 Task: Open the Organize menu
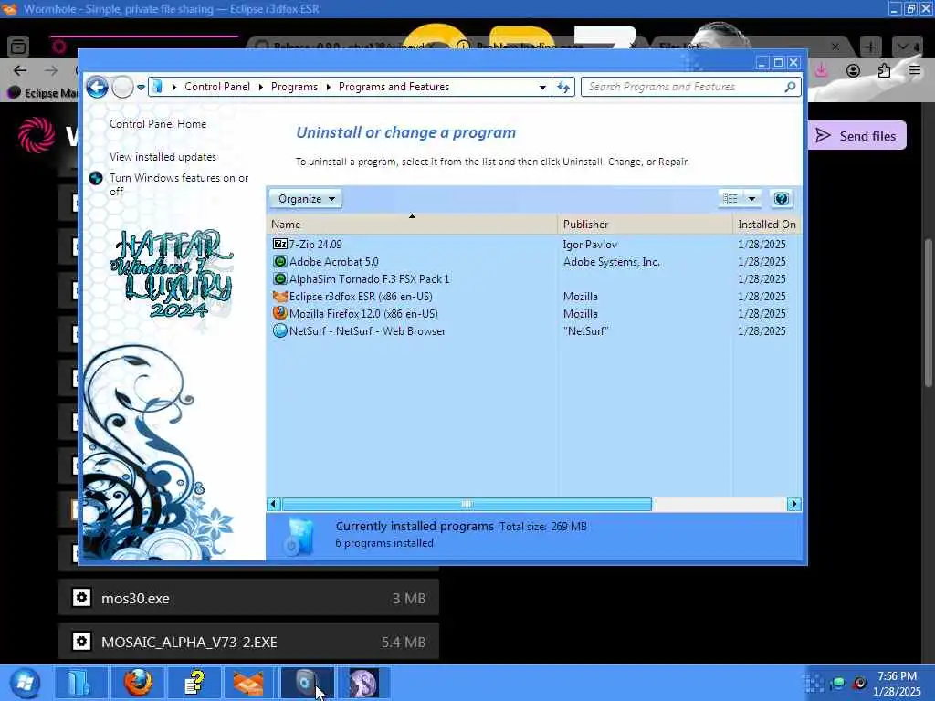click(307, 198)
